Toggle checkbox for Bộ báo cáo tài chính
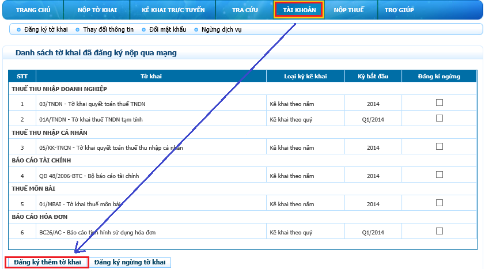 (x=439, y=175)
